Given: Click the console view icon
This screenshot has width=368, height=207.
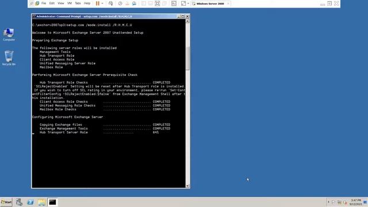Looking at the screenshot, I should 174,3.
